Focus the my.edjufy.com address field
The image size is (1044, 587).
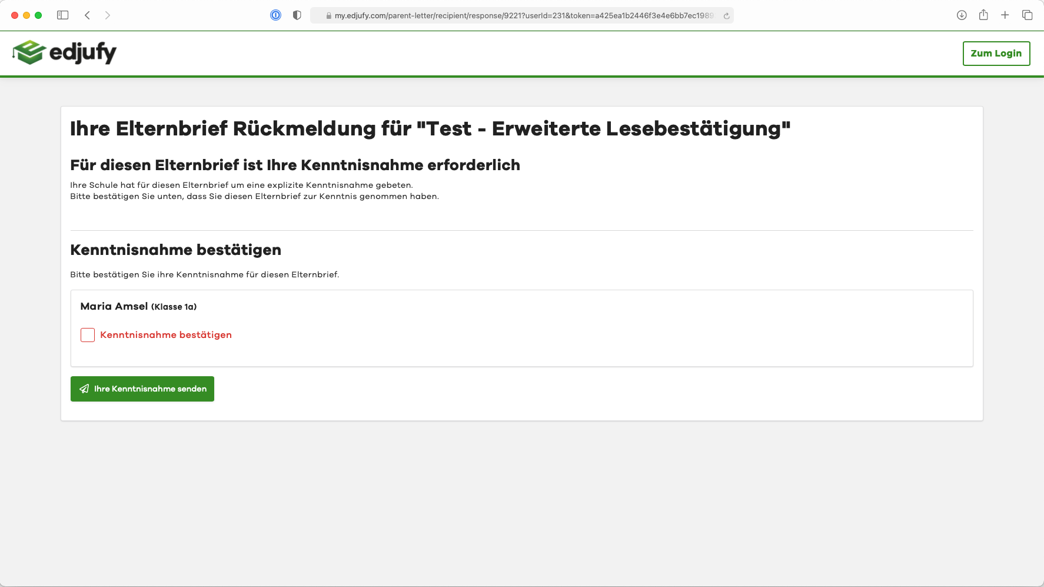523,16
